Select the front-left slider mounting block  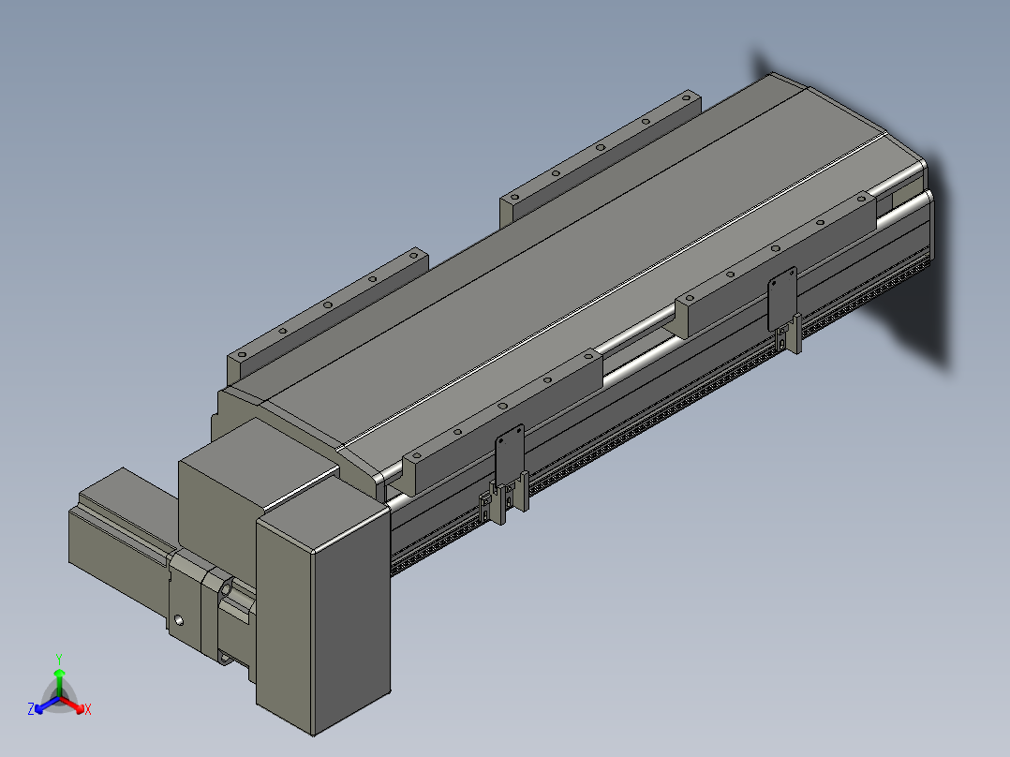[x=502, y=422]
